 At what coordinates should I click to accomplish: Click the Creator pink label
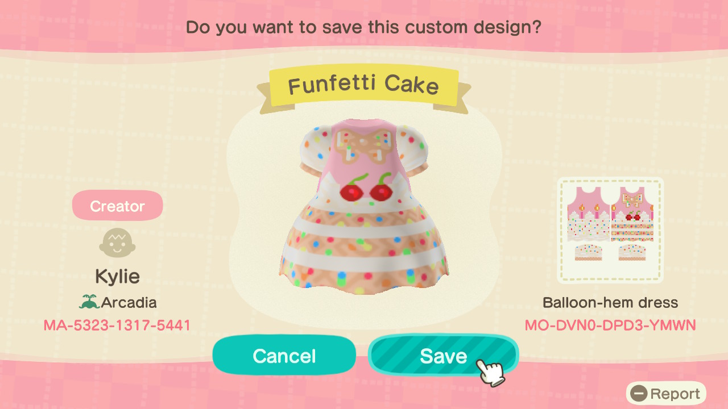(117, 206)
